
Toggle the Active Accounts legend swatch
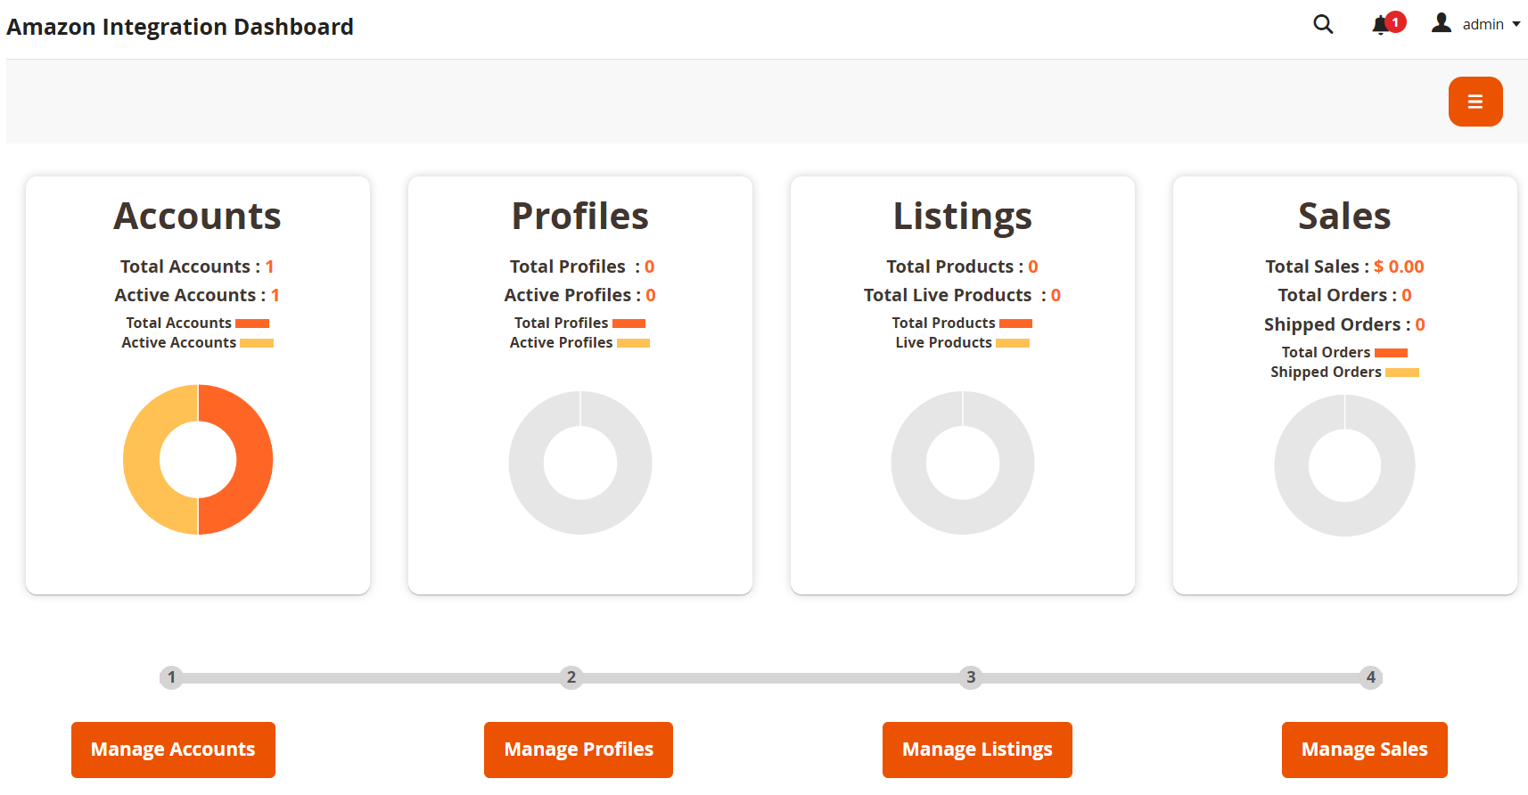[x=257, y=343]
